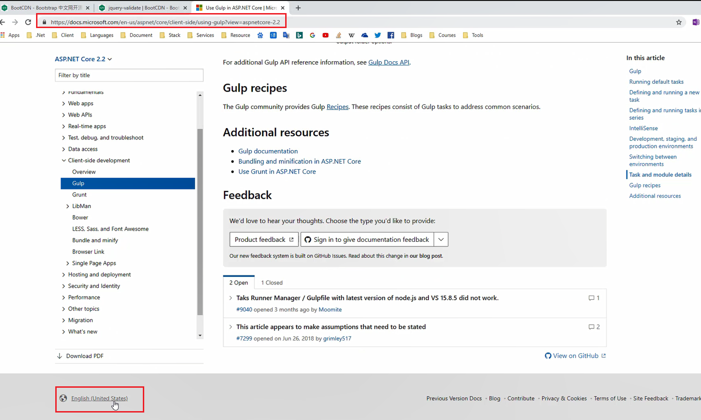701x420 pixels.
Task: Open the Tools bookmarks folder
Action: [473, 35]
